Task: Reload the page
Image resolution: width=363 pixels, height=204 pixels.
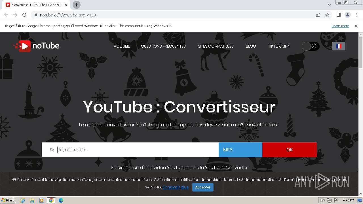Action: [x=24, y=15]
